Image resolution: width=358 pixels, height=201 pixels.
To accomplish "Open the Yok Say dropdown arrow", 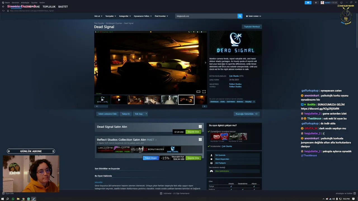I will pos(146,114).
